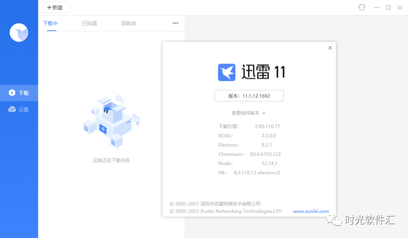Open the 下载 section in sidebar

point(19,93)
